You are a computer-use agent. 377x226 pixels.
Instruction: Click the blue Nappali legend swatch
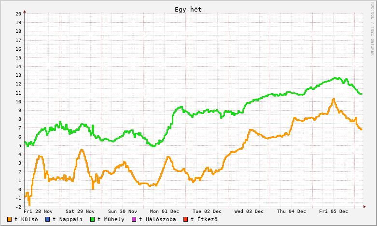(47, 219)
